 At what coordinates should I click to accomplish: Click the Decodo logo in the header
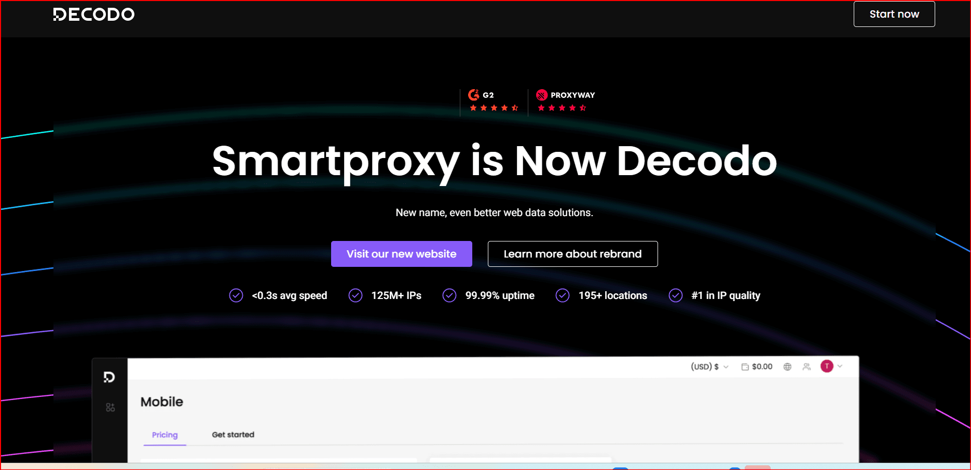[x=94, y=15]
